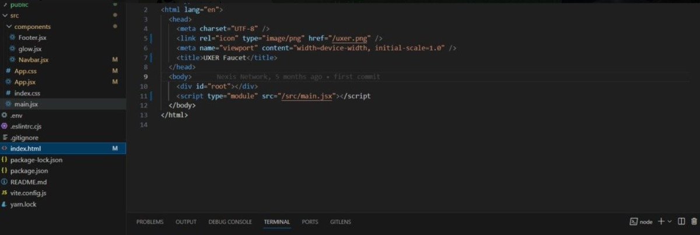This screenshot has height=235, width=700.
Task: Add a new terminal with plus icon
Action: [x=661, y=222]
